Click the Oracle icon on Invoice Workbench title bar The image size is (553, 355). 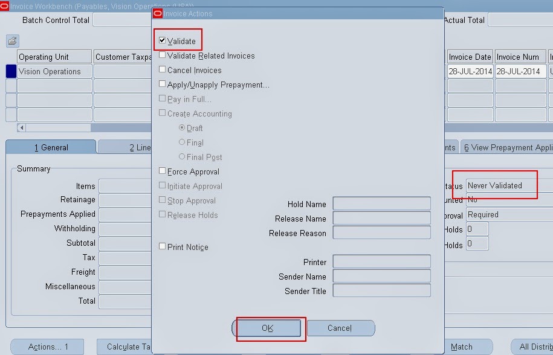click(x=5, y=5)
